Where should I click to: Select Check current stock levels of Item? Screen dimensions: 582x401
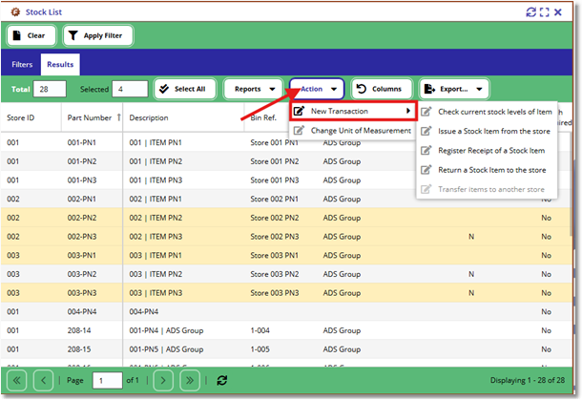pos(487,112)
